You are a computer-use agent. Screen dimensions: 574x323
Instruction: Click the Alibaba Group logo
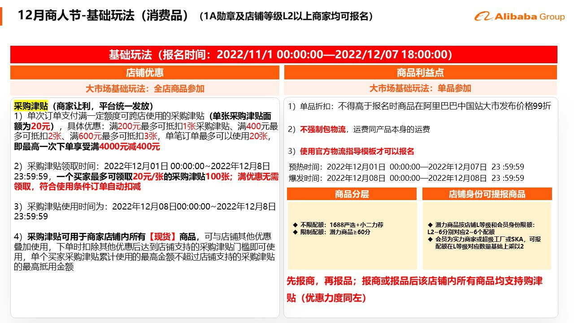coord(519,17)
